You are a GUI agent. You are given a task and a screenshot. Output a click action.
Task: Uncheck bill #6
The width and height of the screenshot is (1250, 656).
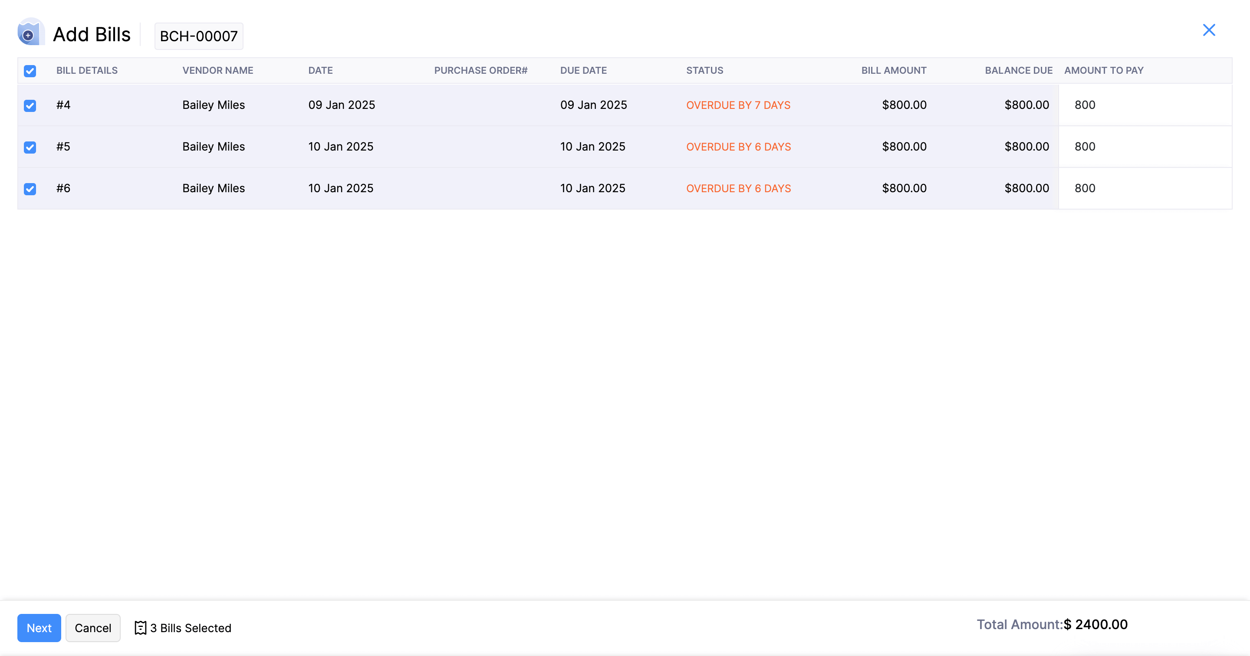30,189
